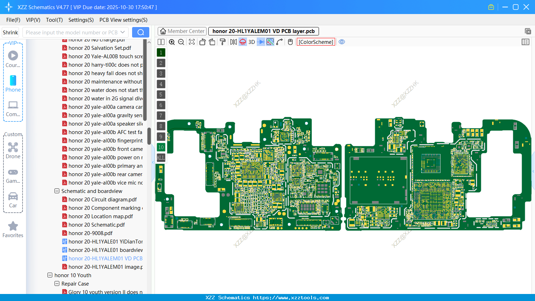Screen dimensions: 535x301
Task: Select the Drone category
Action: tap(13, 150)
